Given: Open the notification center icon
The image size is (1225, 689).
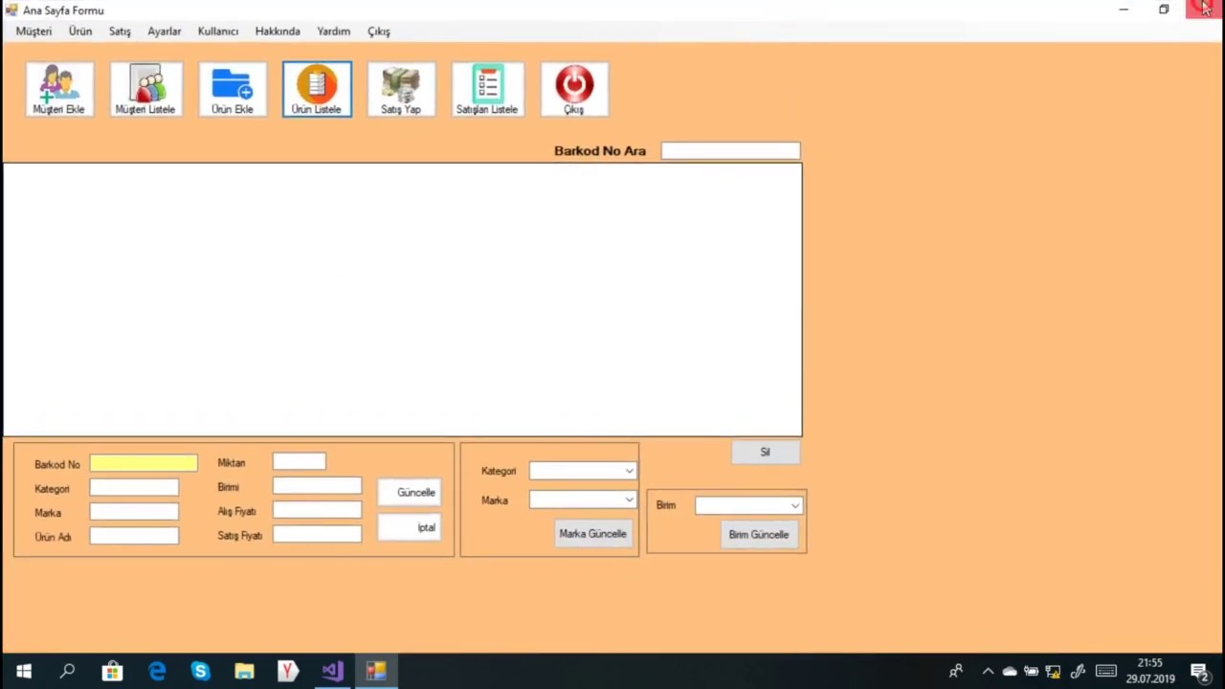Looking at the screenshot, I should [x=1199, y=671].
